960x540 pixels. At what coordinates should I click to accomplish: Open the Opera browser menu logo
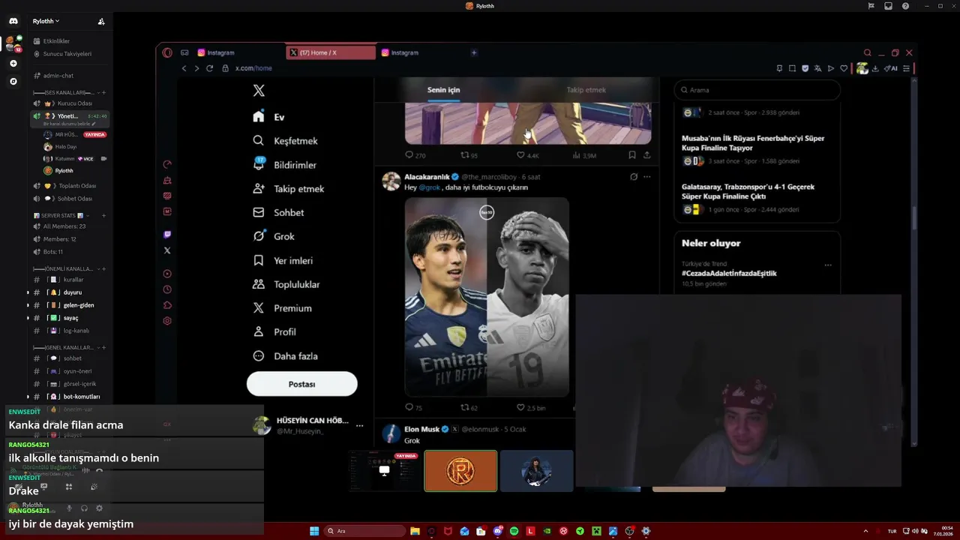point(167,52)
